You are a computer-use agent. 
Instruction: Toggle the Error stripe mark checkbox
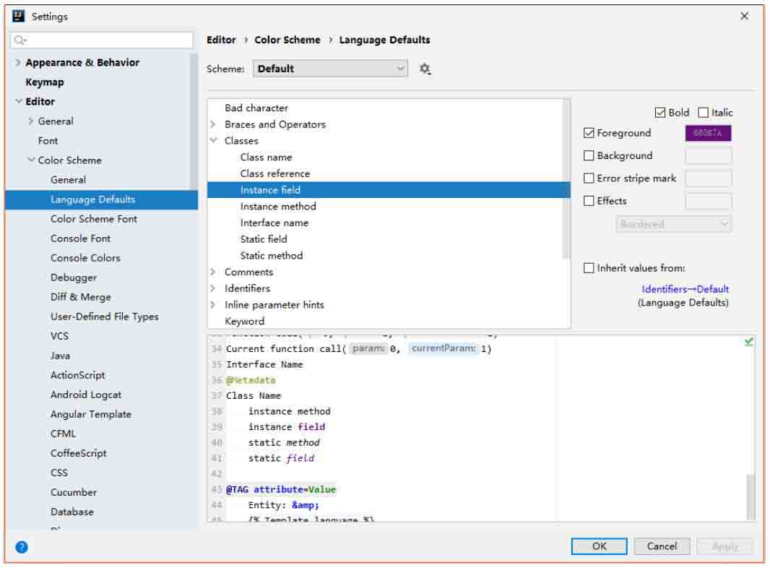[x=589, y=178]
